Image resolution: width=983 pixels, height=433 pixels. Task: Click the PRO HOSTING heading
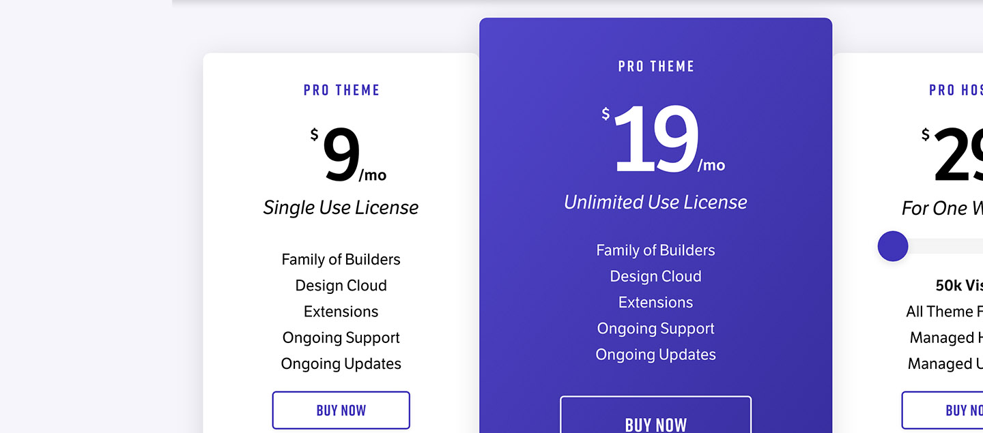click(x=956, y=89)
